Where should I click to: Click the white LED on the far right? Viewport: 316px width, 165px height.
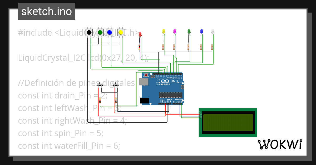[213, 31]
